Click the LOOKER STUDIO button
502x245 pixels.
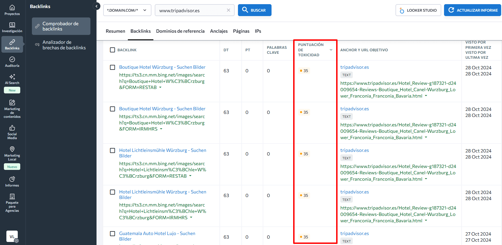418,10
